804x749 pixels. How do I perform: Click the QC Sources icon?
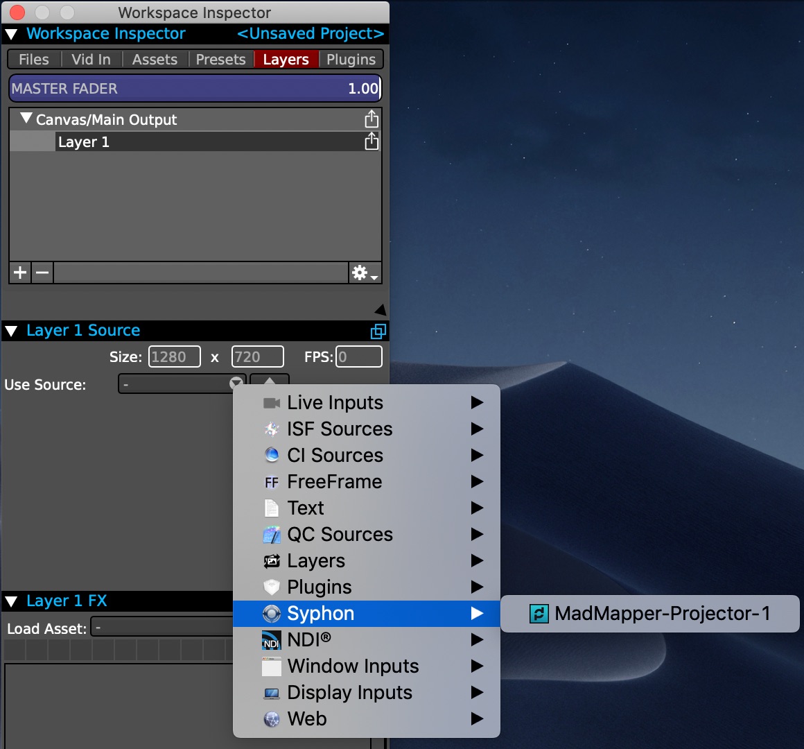[271, 535]
